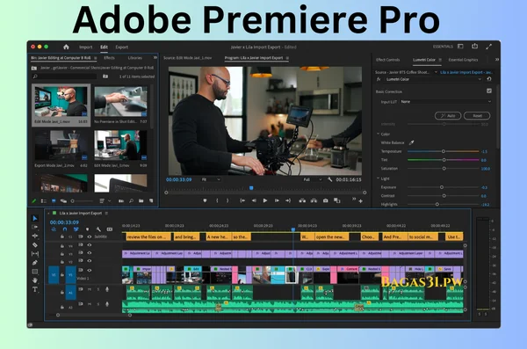Toggle timeline snapping magnet
This screenshot has width=527, height=349.
tap(65, 229)
